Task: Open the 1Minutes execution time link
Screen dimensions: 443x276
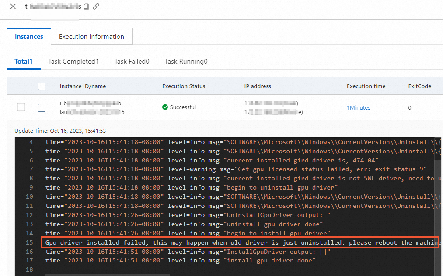Action: (x=359, y=107)
